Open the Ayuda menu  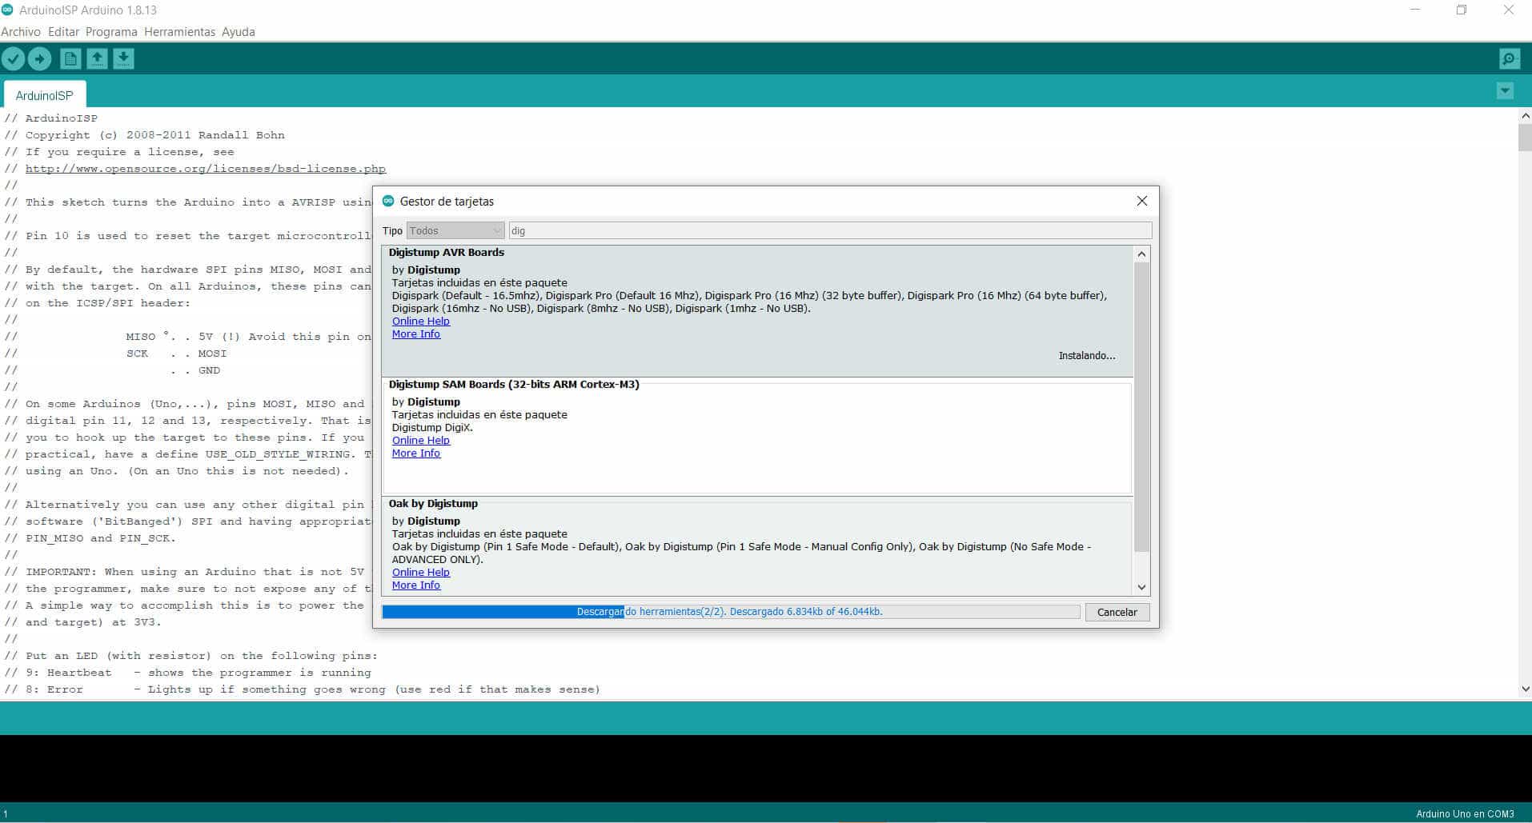(238, 32)
